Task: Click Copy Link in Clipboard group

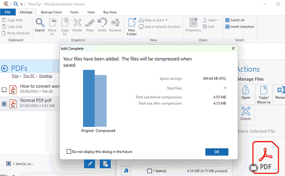Action: click(x=12, y=27)
